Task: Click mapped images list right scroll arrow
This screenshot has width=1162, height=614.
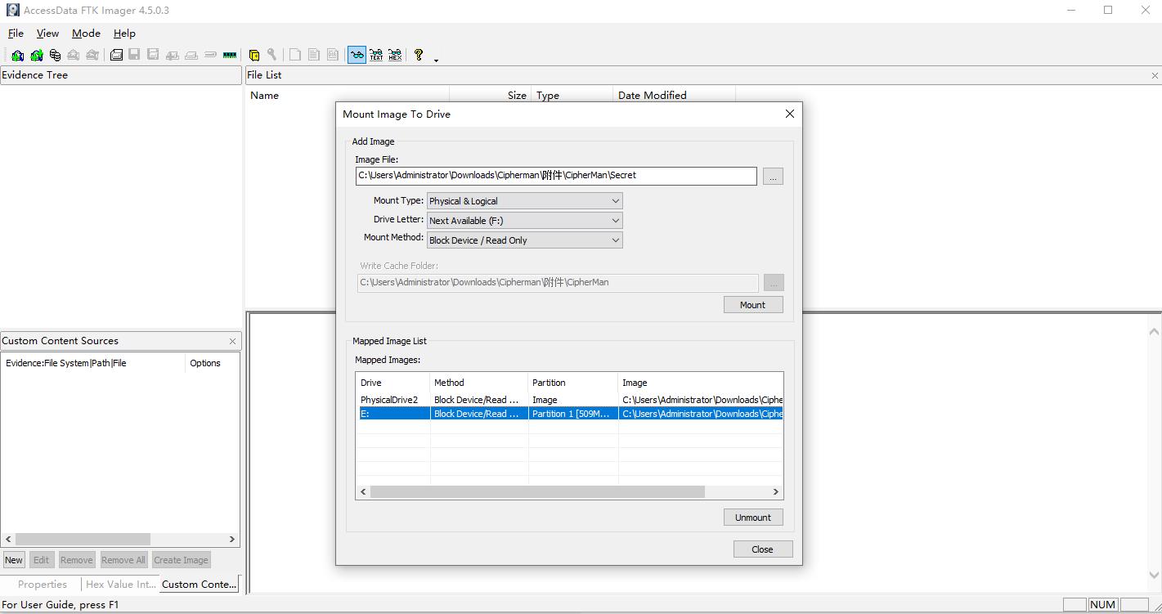Action: [776, 492]
